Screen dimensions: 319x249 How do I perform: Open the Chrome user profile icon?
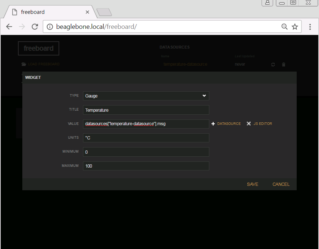tap(267, 3)
